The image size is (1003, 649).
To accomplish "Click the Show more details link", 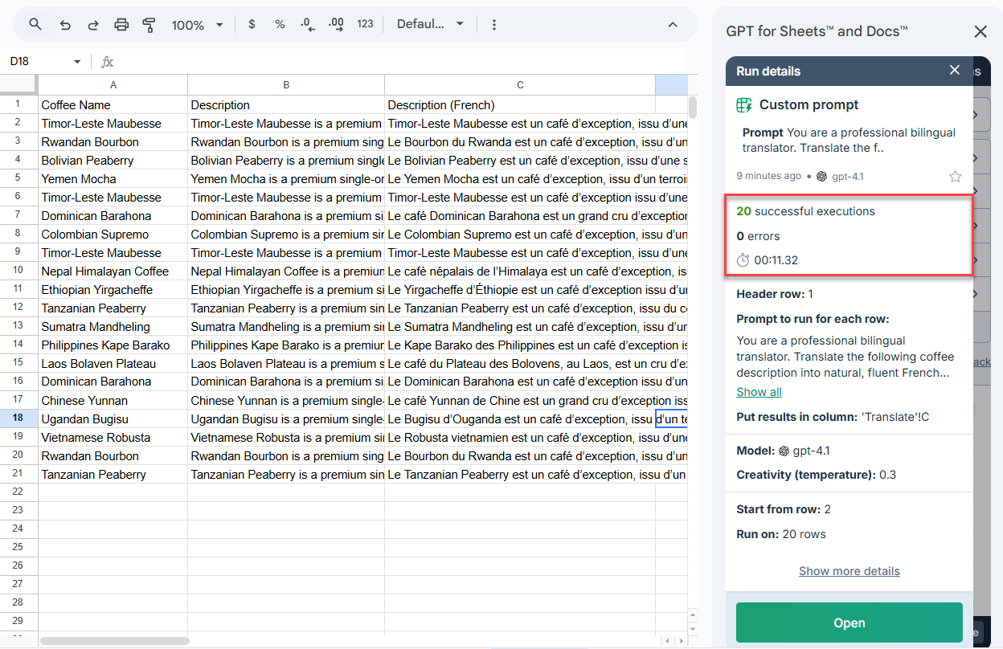I will click(849, 571).
